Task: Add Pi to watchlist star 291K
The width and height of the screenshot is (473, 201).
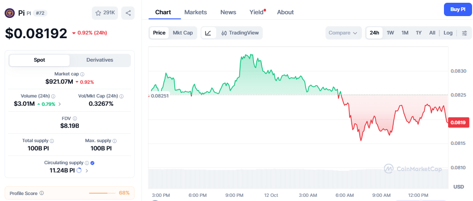Action: [105, 13]
